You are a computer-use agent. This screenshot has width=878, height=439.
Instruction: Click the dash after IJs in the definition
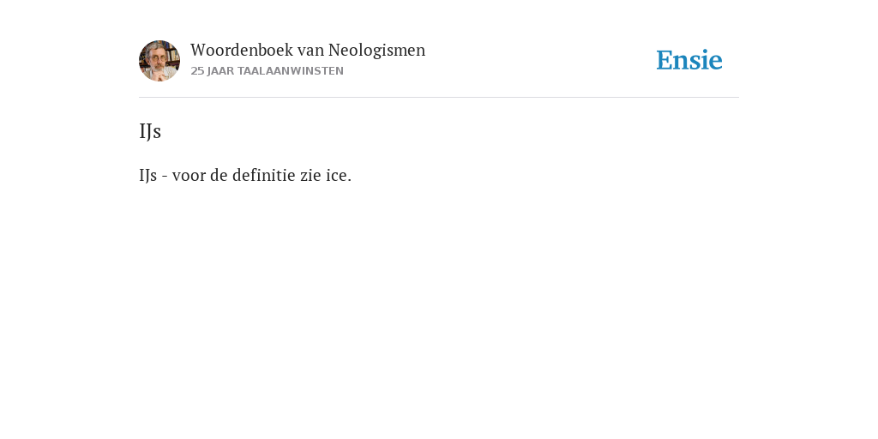click(x=165, y=177)
